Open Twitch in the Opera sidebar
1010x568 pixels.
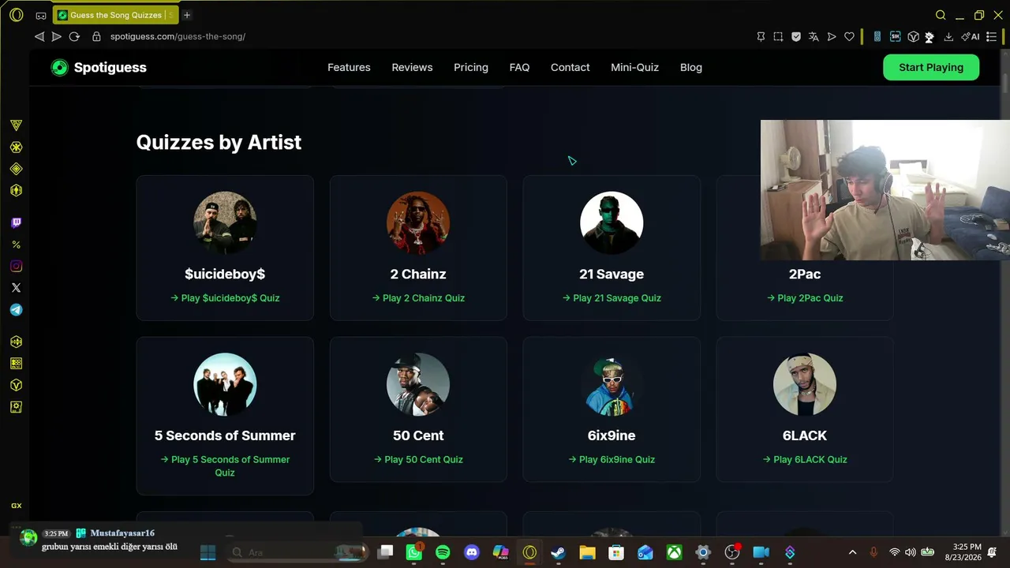click(16, 223)
